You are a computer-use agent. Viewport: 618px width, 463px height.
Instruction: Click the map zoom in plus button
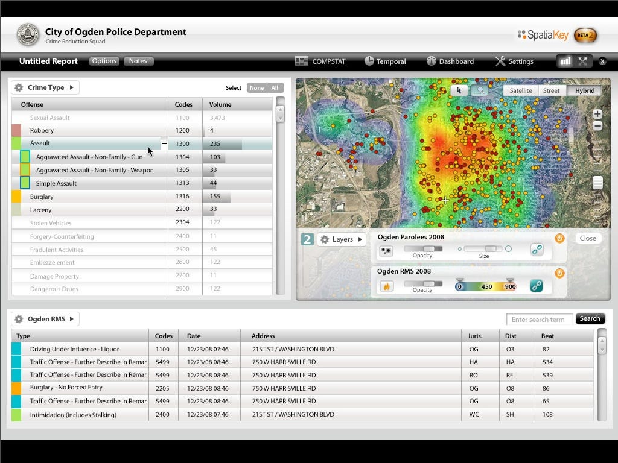tap(597, 114)
